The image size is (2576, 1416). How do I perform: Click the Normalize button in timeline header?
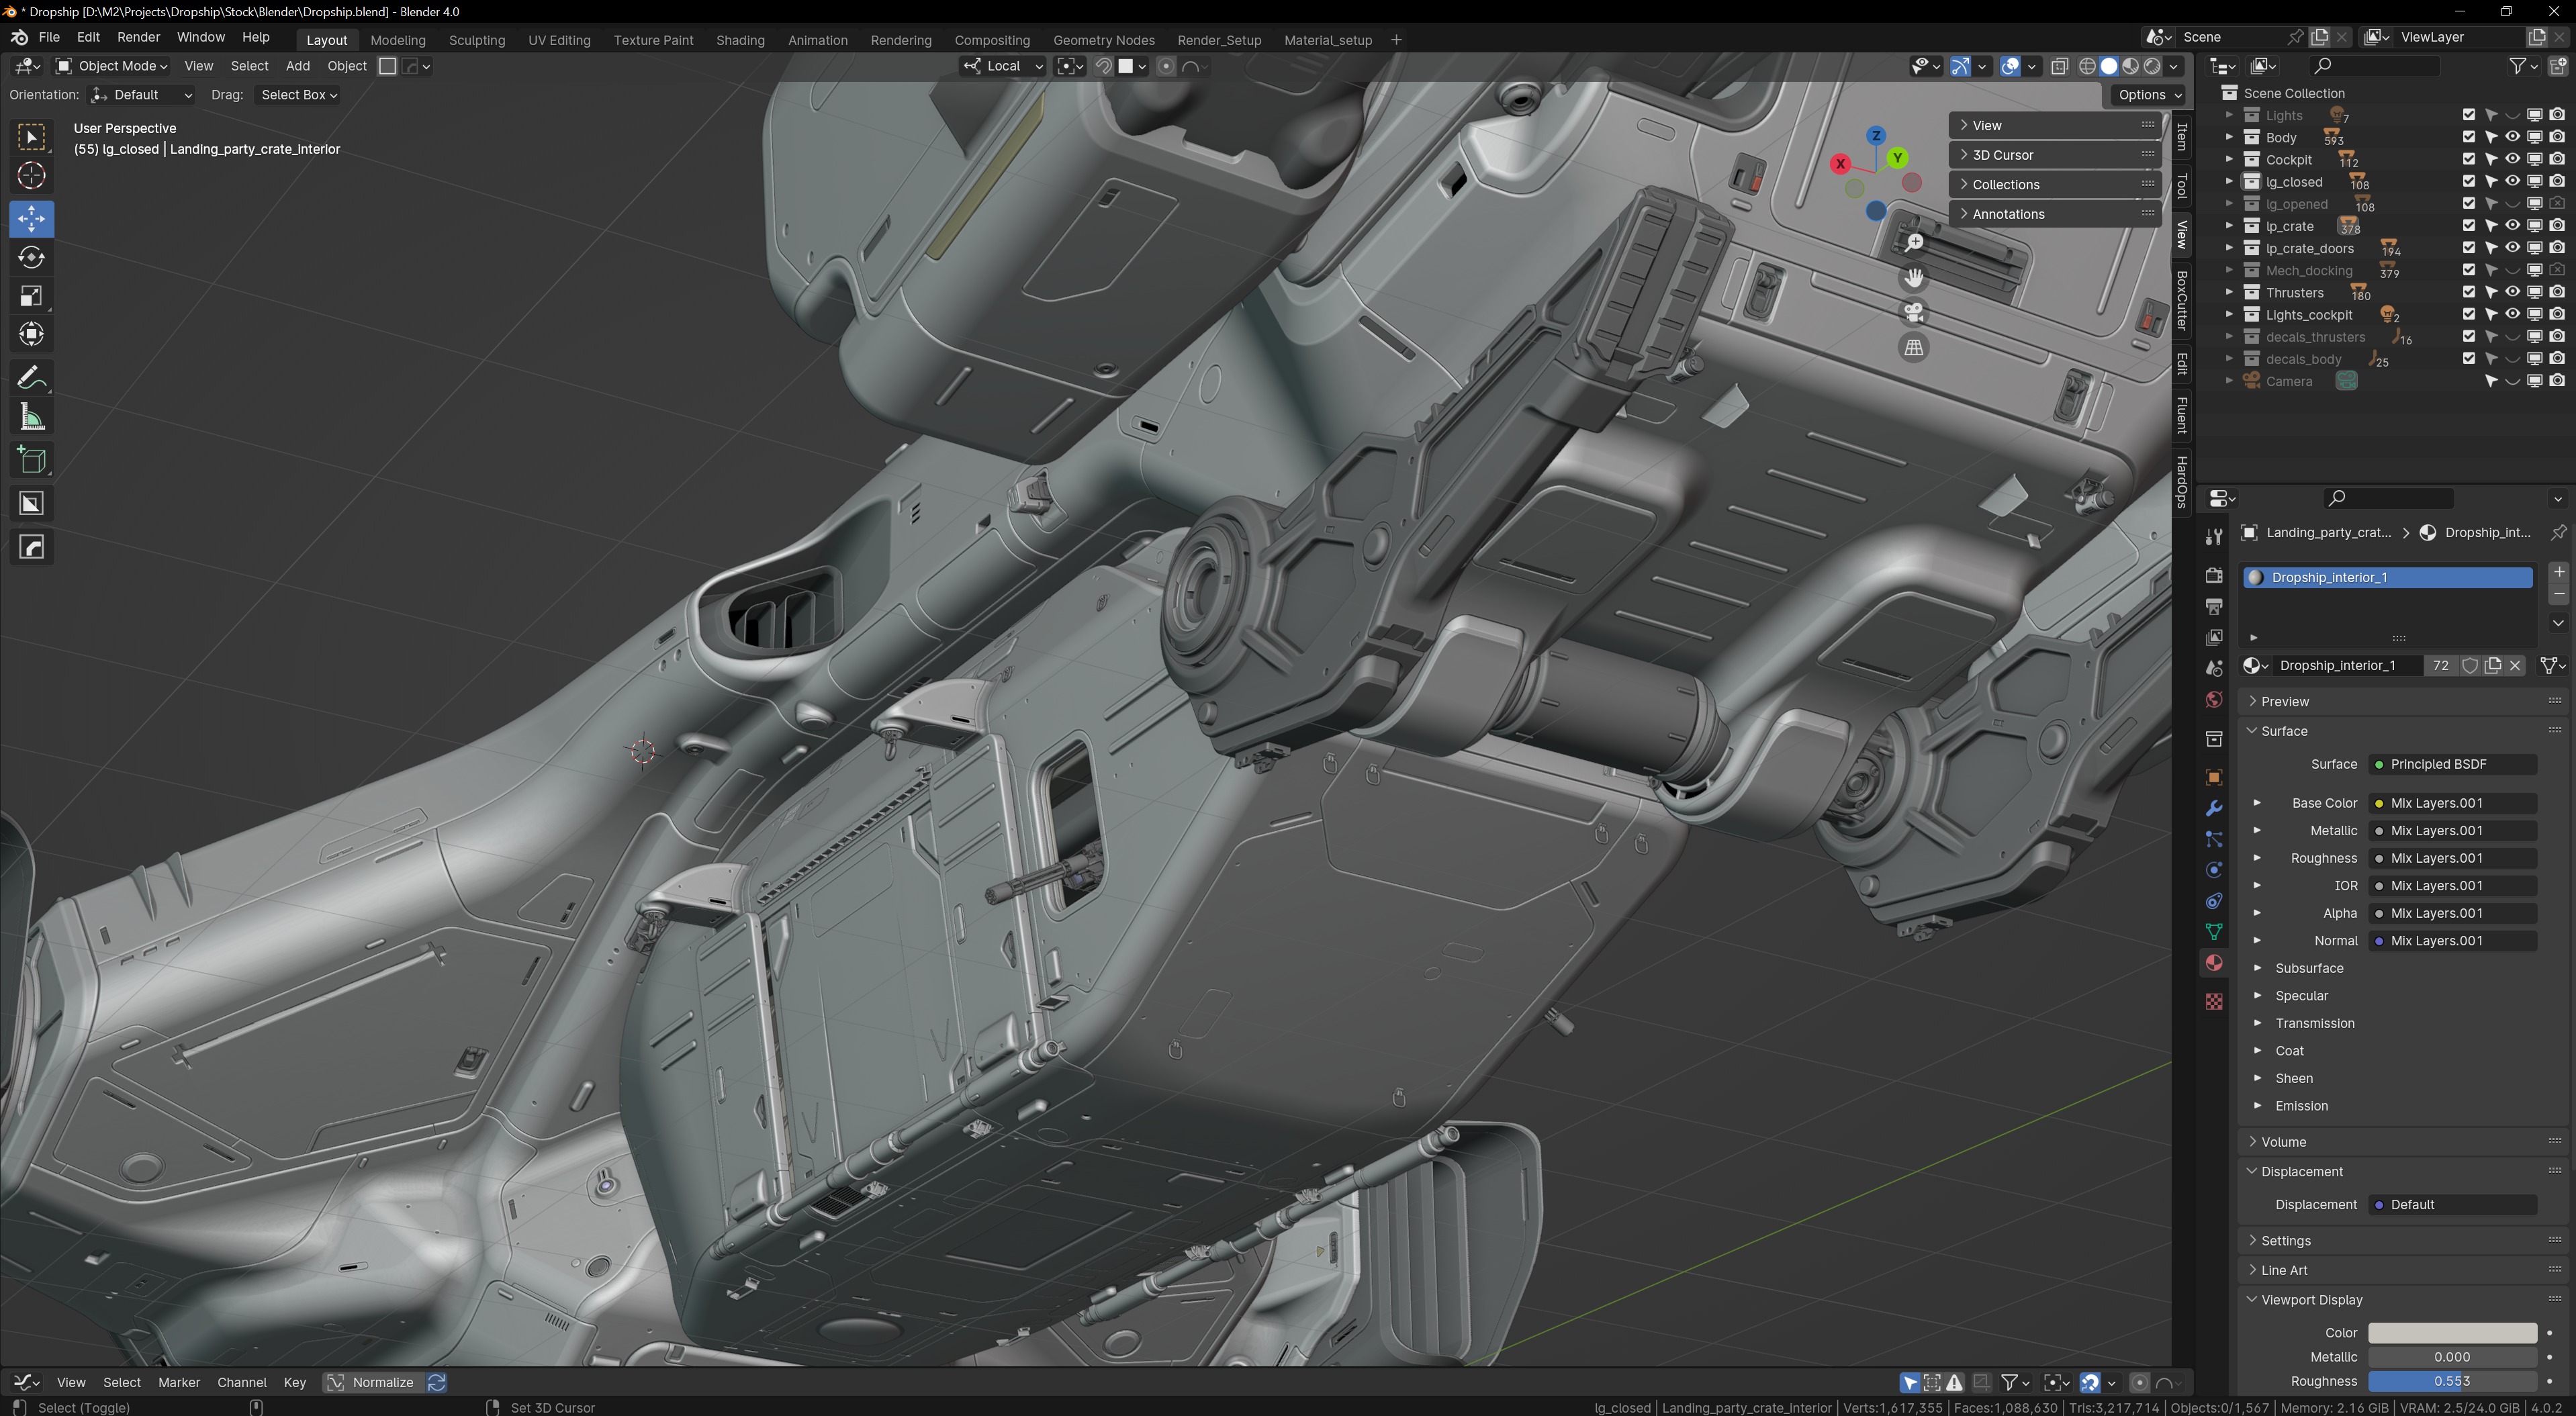click(372, 1382)
